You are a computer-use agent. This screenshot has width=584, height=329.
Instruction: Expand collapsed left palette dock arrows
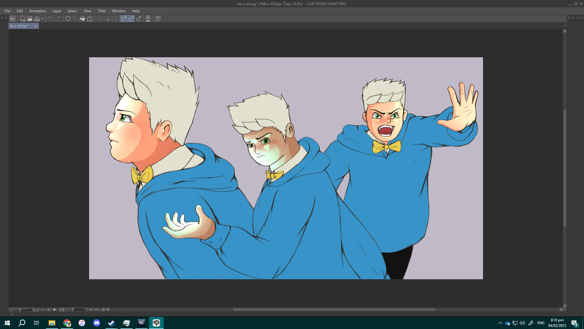(x=2, y=18)
